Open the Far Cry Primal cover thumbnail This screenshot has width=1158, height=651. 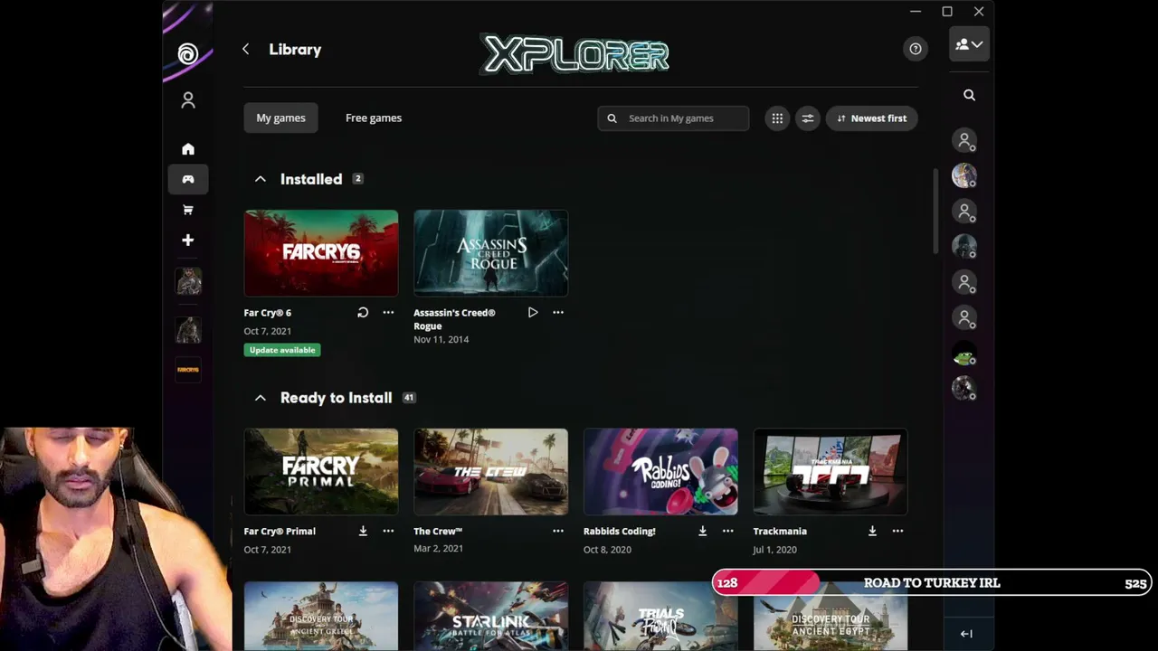coord(321,472)
